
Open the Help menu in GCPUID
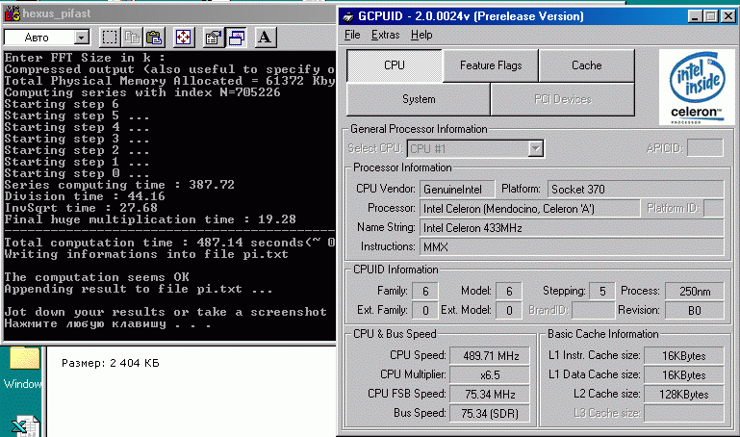tap(421, 35)
